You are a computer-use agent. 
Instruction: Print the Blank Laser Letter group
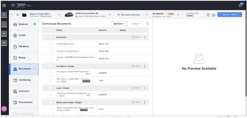[x=136, y=102]
